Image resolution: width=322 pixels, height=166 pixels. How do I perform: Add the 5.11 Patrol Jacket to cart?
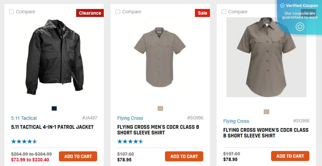click(78, 156)
